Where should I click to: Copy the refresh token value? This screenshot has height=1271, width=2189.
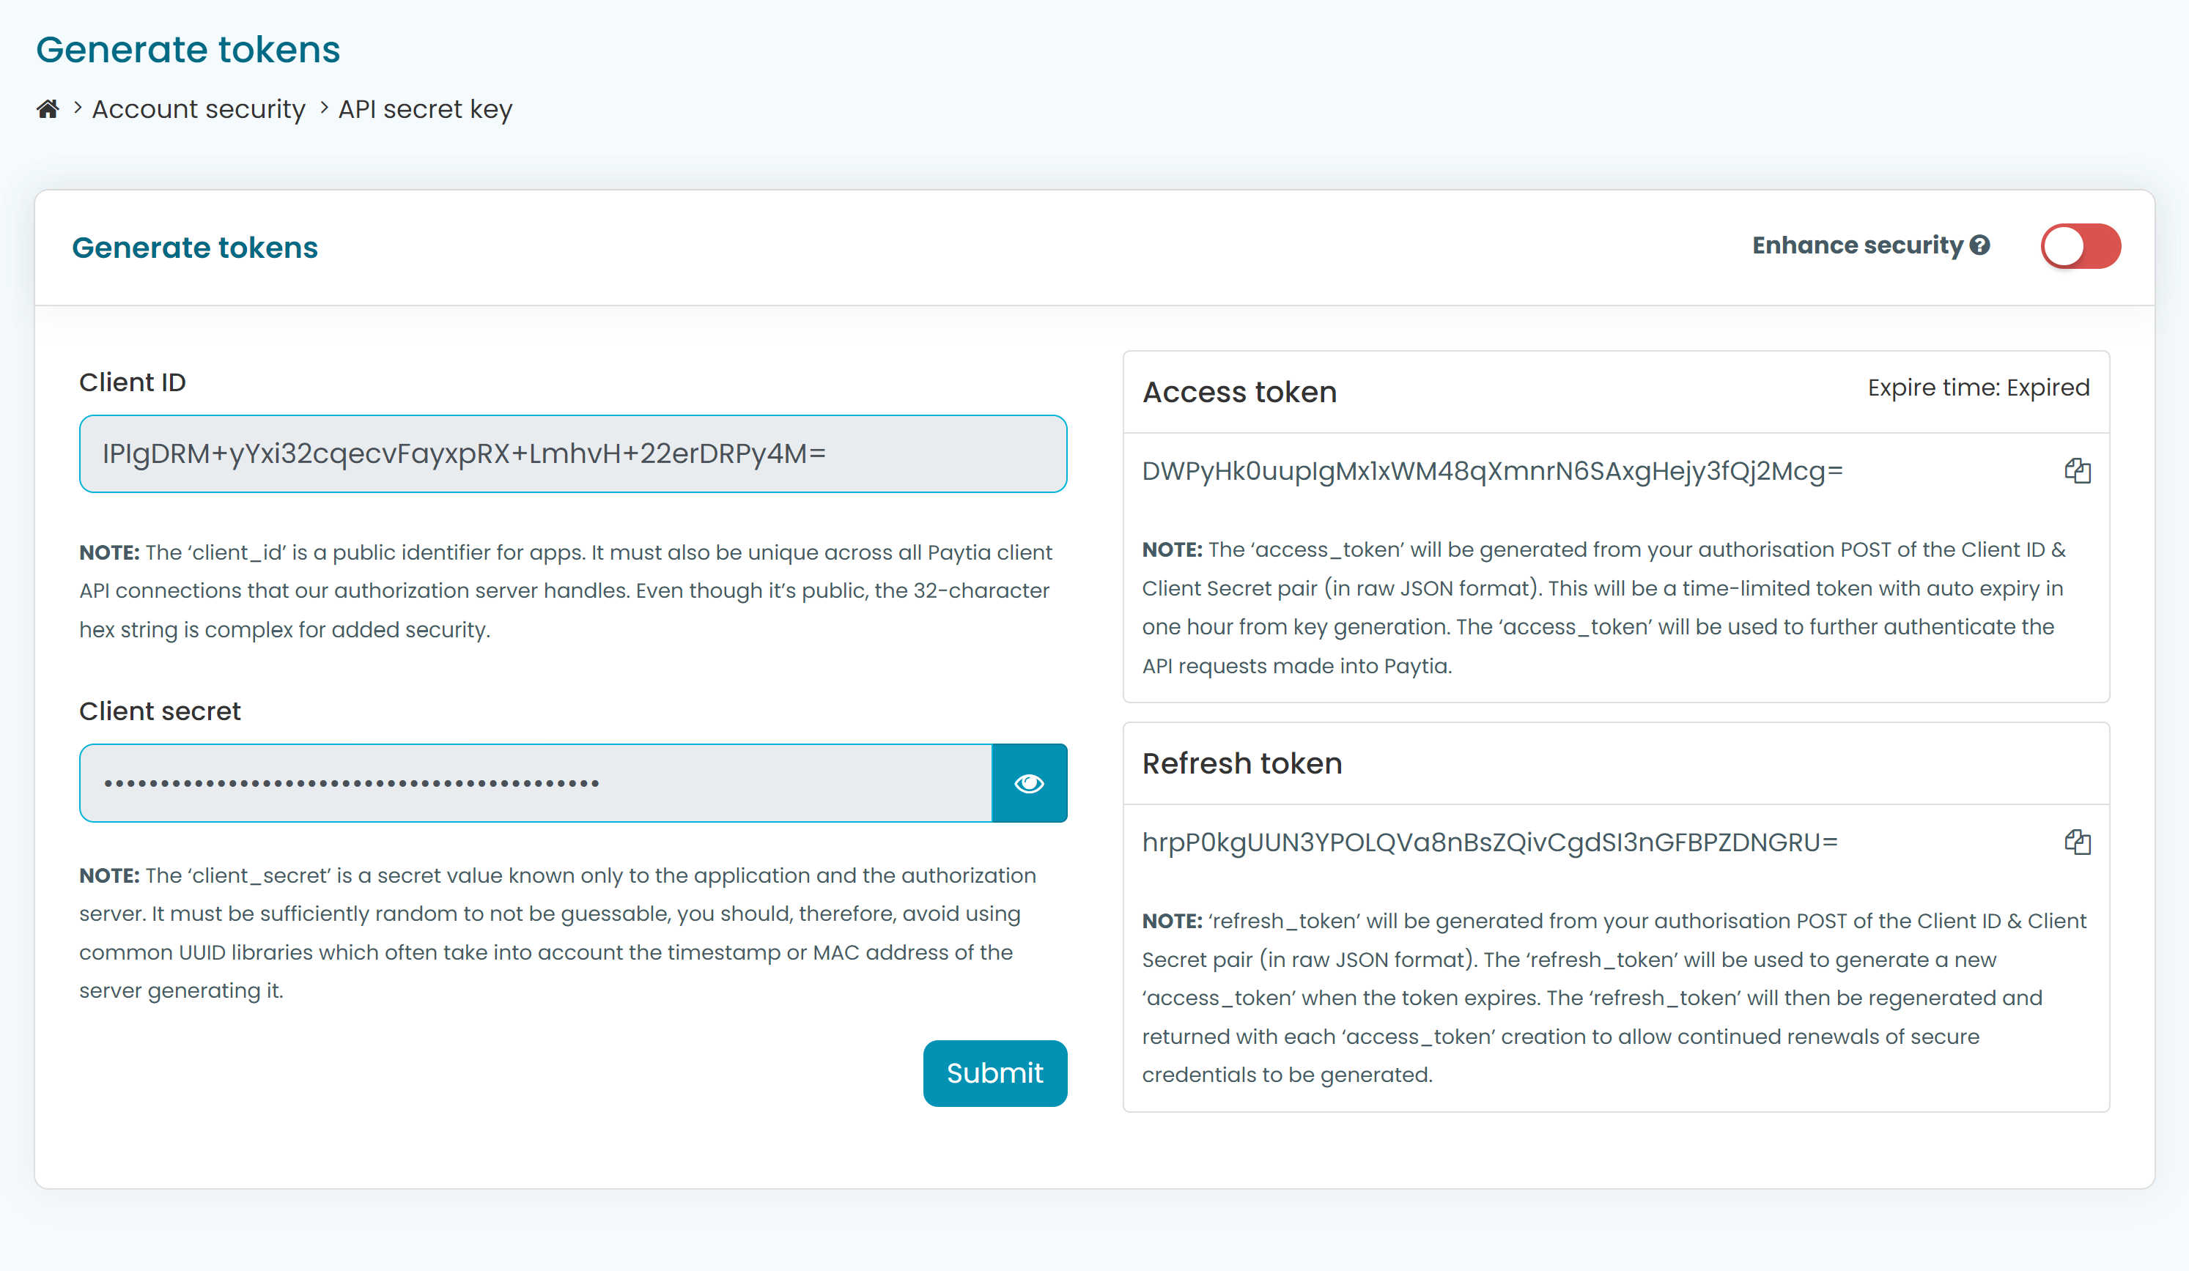2078,842
